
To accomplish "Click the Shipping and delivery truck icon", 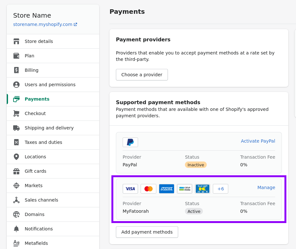I will tap(16, 128).
